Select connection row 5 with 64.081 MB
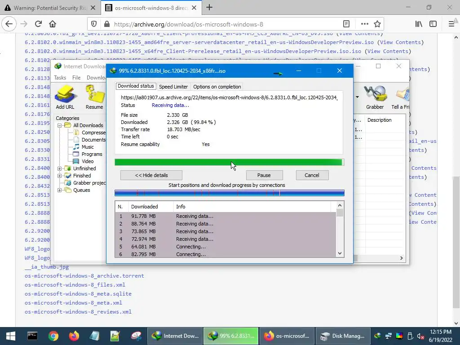This screenshot has height=345, width=460. pos(226,247)
